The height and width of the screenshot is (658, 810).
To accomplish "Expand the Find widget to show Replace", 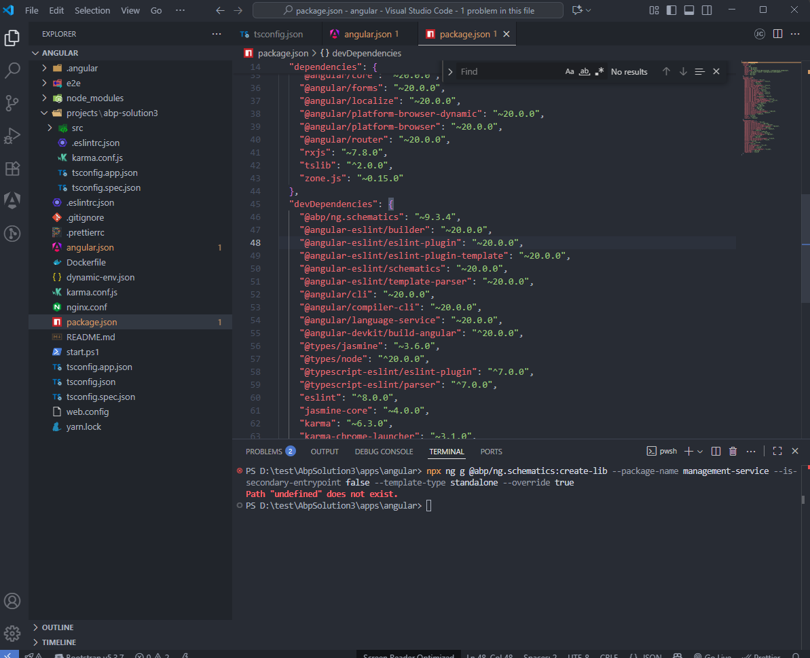I will [450, 72].
